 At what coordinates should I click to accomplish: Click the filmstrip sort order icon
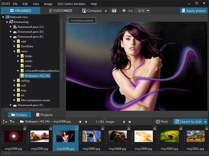click(x=4, y=121)
